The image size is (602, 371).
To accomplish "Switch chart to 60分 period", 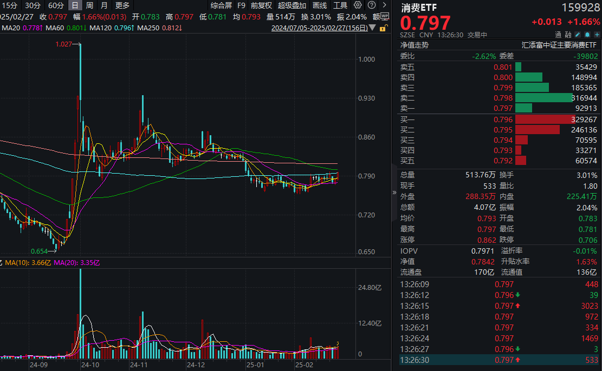I will pyautogui.click(x=56, y=5).
